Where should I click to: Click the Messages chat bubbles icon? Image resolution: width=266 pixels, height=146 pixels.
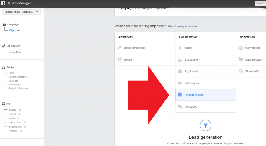[x=180, y=107]
